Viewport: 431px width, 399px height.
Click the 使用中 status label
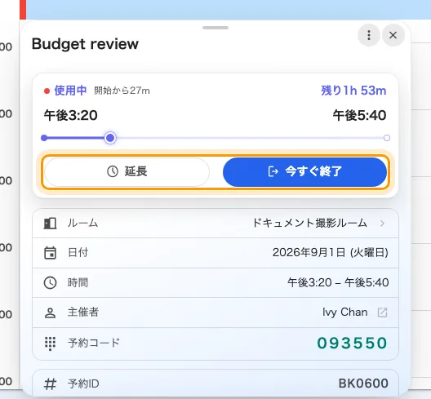pyautogui.click(x=70, y=91)
